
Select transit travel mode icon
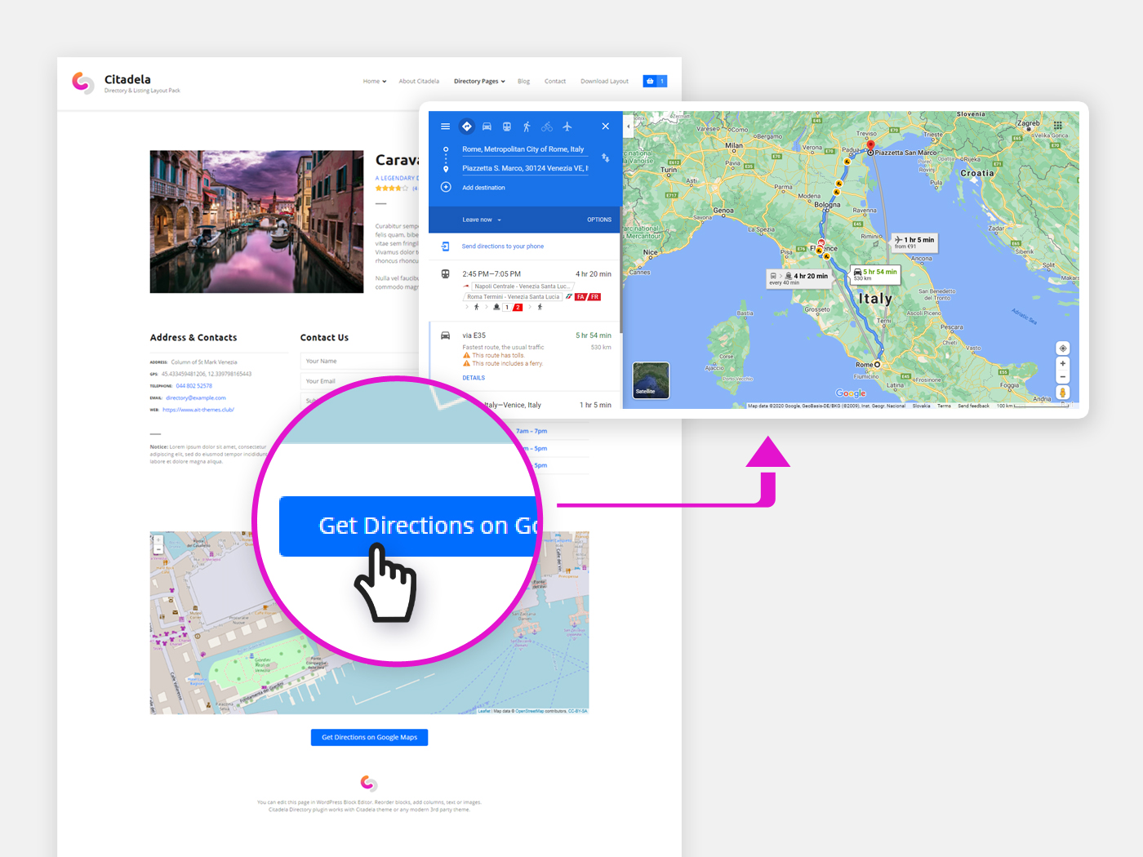tap(507, 127)
